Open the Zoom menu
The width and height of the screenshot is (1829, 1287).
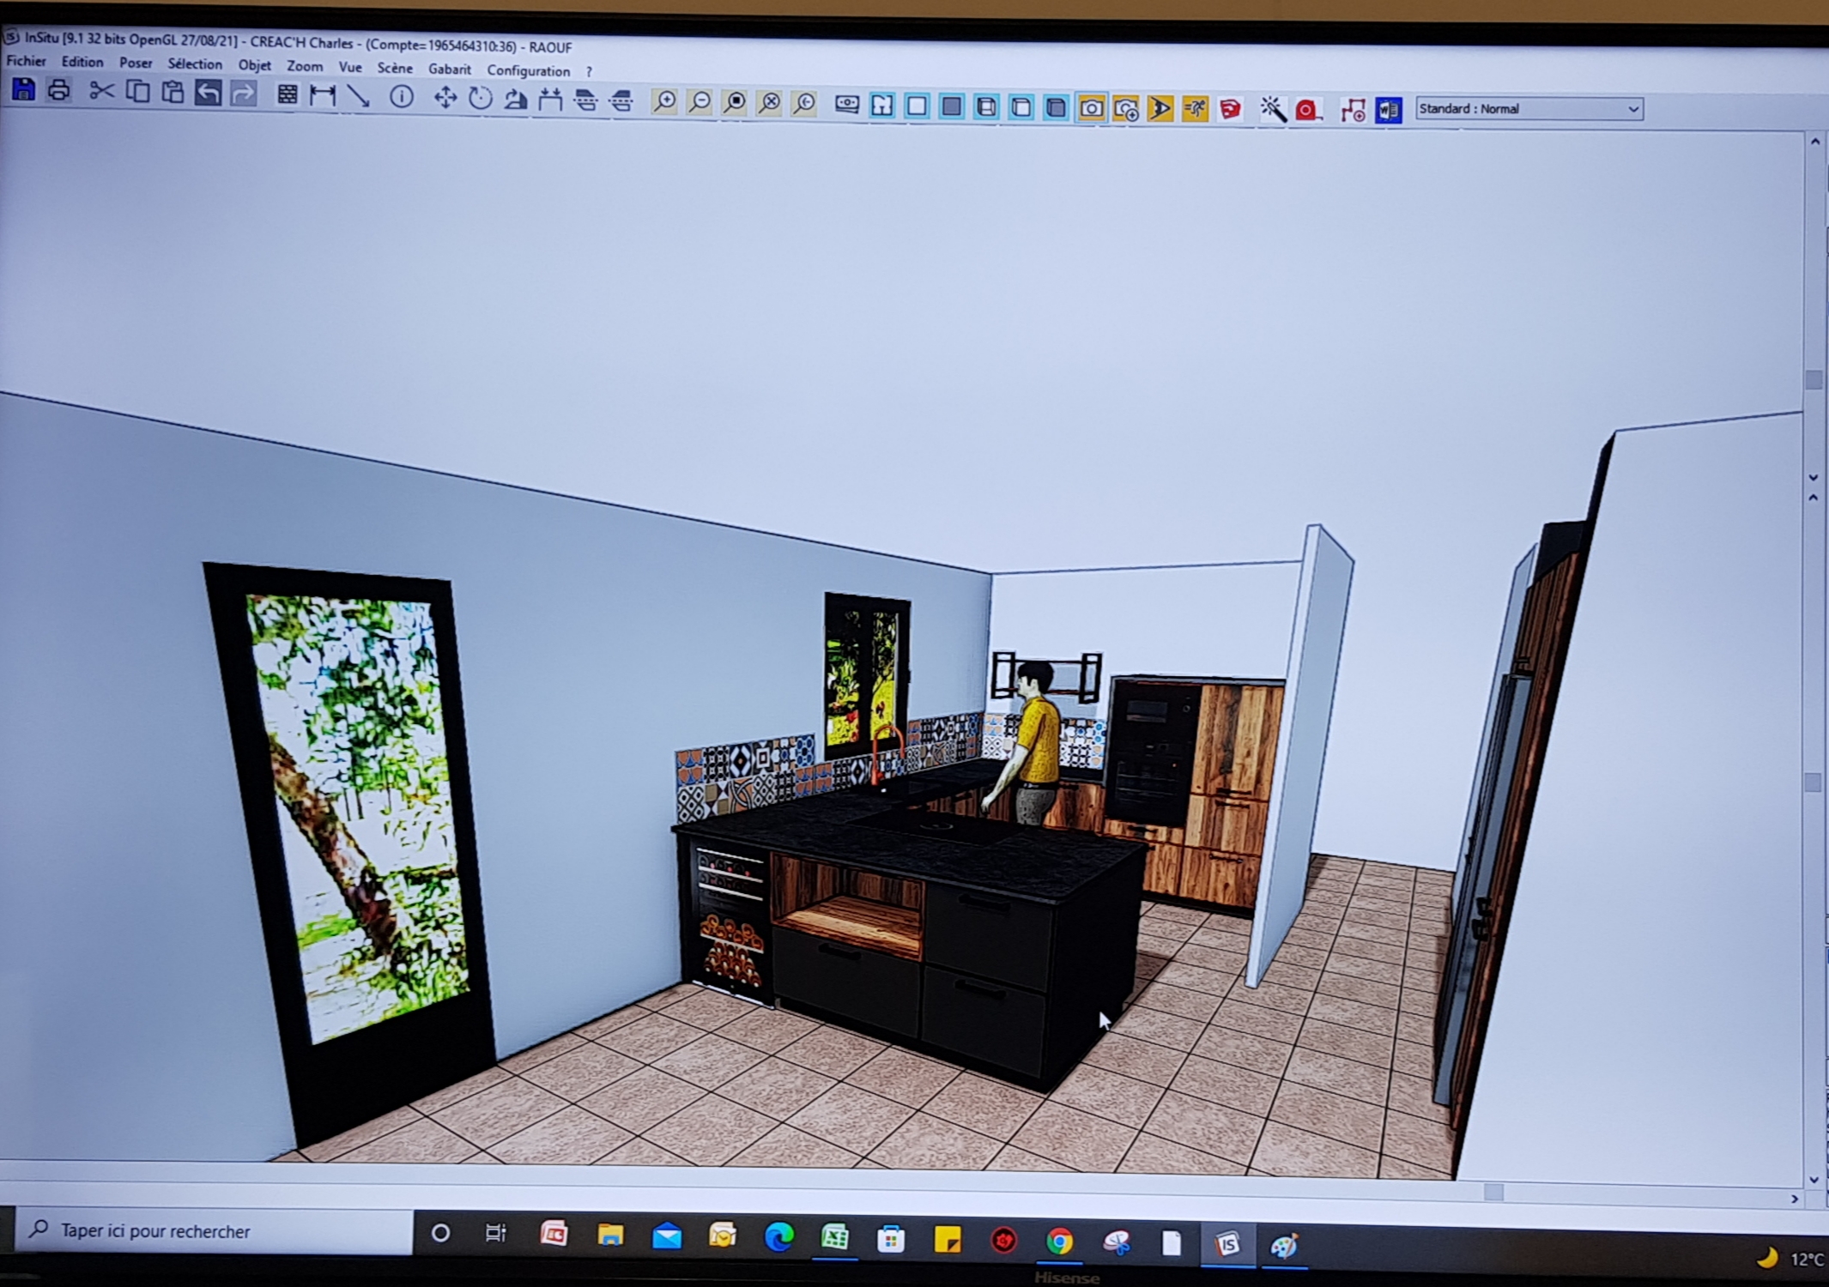[x=305, y=66]
